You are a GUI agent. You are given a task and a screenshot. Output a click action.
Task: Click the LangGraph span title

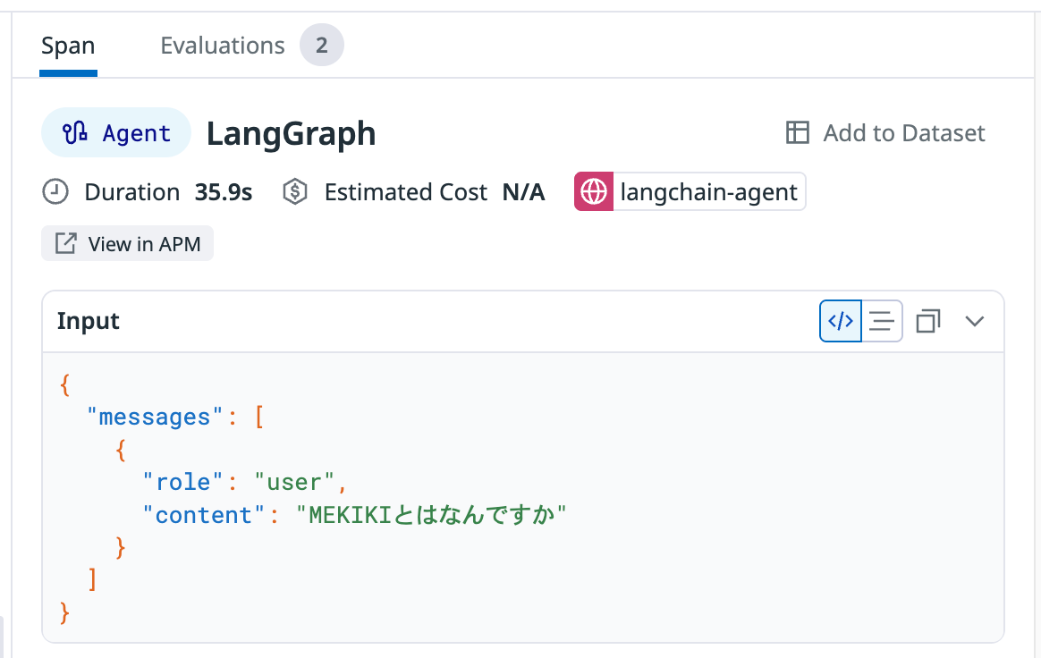[291, 133]
